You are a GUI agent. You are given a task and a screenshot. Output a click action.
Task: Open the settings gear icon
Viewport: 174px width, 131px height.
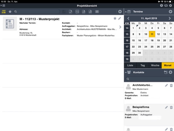171,5
